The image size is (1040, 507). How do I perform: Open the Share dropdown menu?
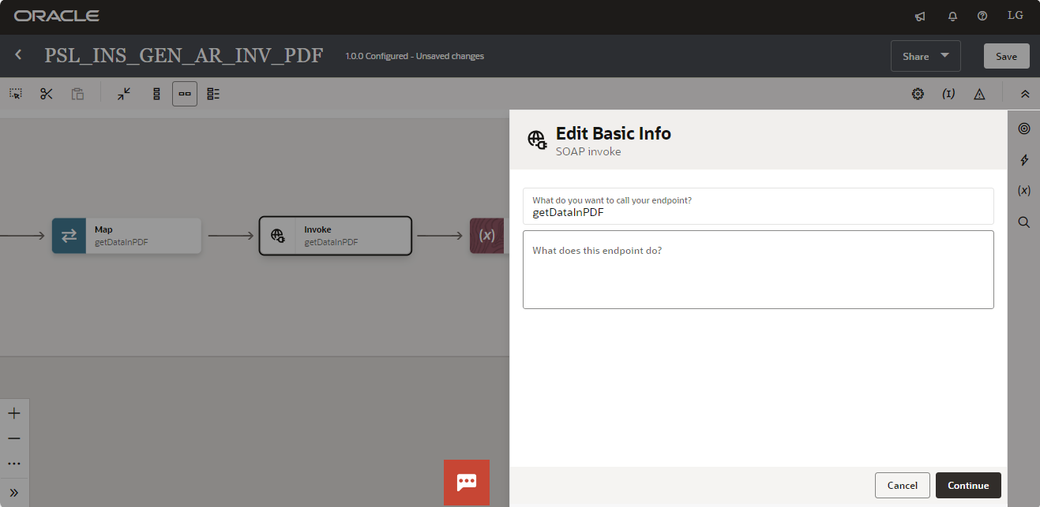[x=925, y=56]
